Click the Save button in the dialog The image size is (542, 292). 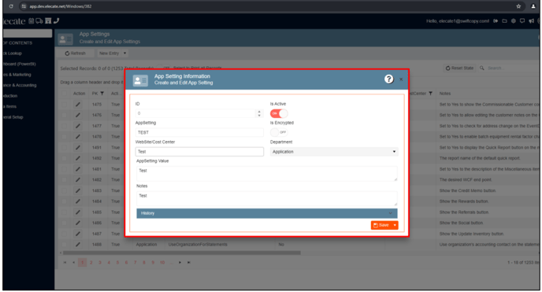[x=381, y=225]
